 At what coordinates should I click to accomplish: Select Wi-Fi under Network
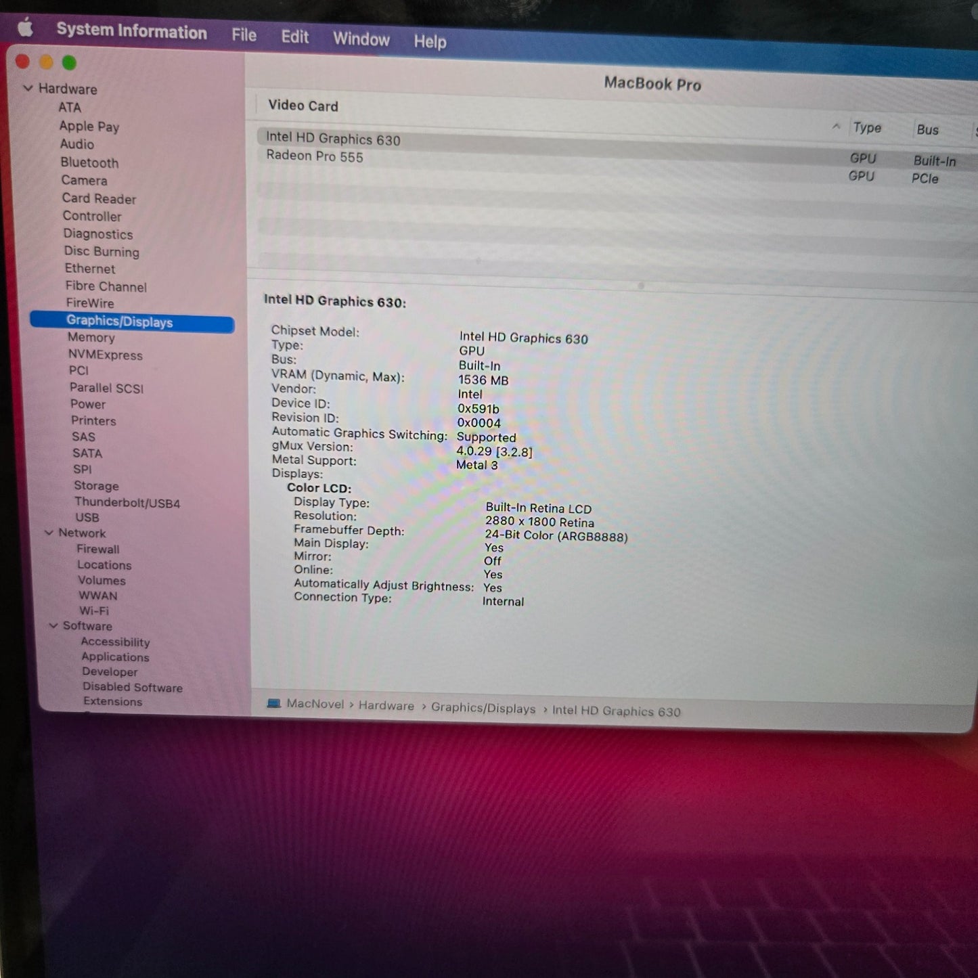pos(94,610)
